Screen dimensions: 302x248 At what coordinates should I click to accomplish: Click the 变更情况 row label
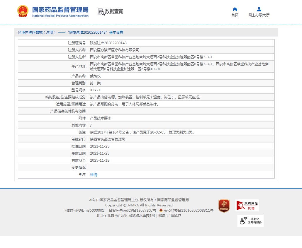pos(78,167)
